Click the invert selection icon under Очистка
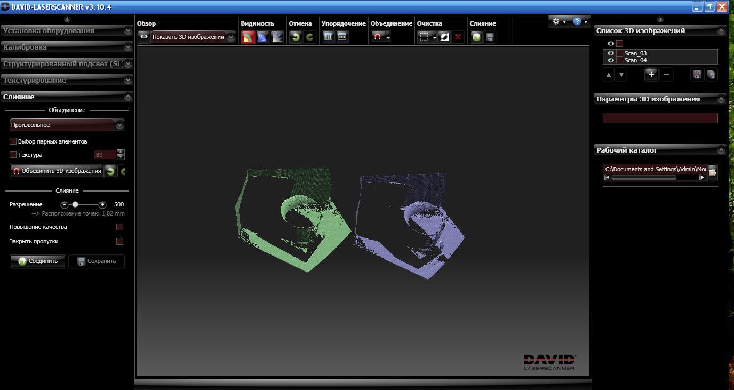 444,37
